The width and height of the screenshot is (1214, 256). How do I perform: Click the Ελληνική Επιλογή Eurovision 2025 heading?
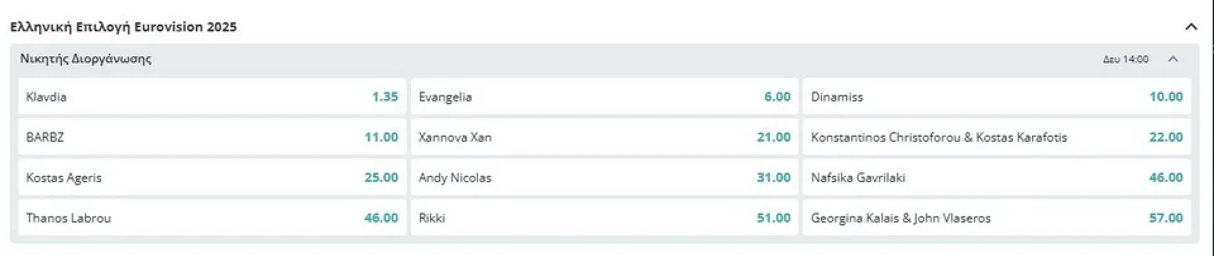(123, 26)
